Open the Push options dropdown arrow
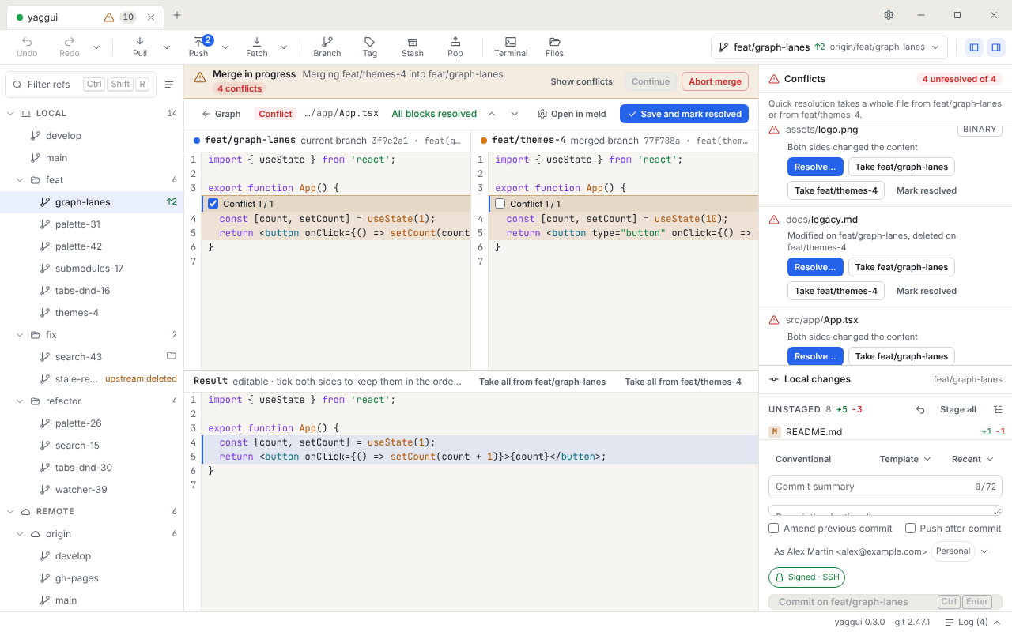1012x632 pixels. [x=225, y=47]
